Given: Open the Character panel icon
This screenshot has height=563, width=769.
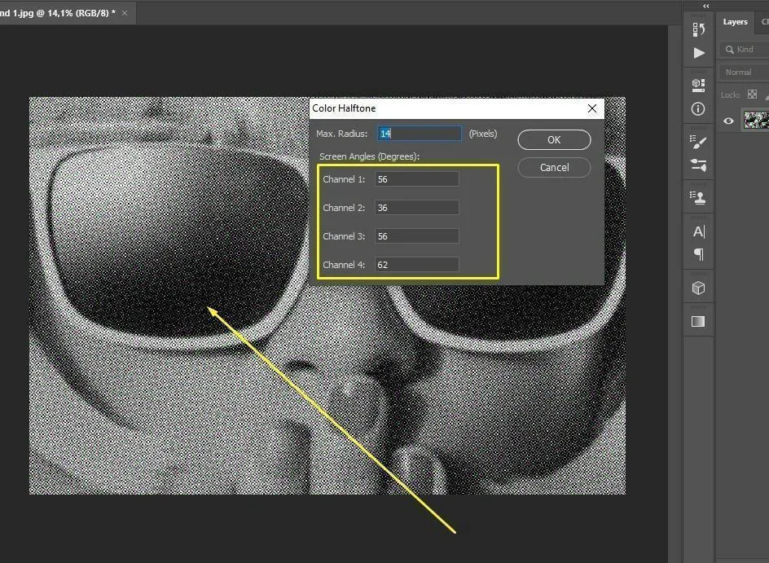Looking at the screenshot, I should click(x=698, y=231).
